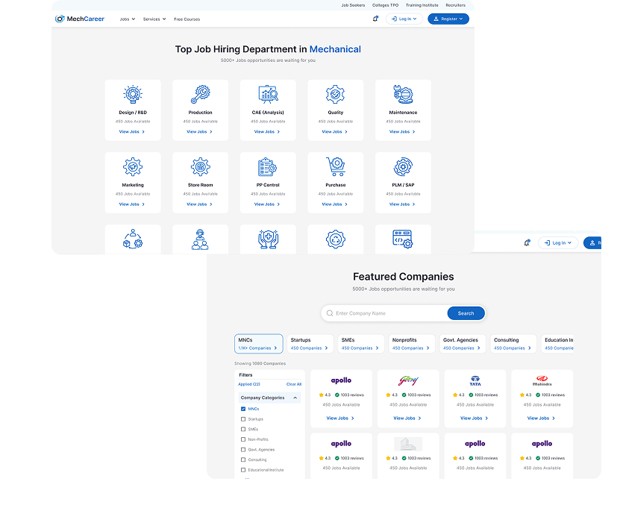Open notifications bell in Featured Companies header
617x505 pixels.
(527, 242)
